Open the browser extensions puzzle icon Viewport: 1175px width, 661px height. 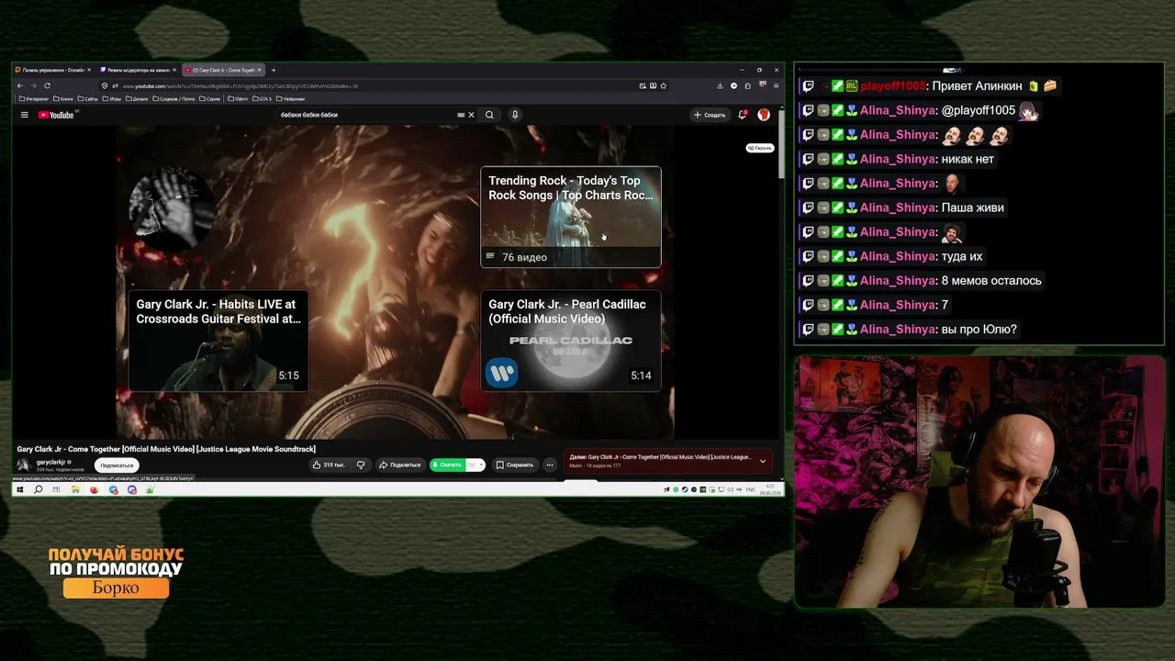pyautogui.click(x=747, y=85)
